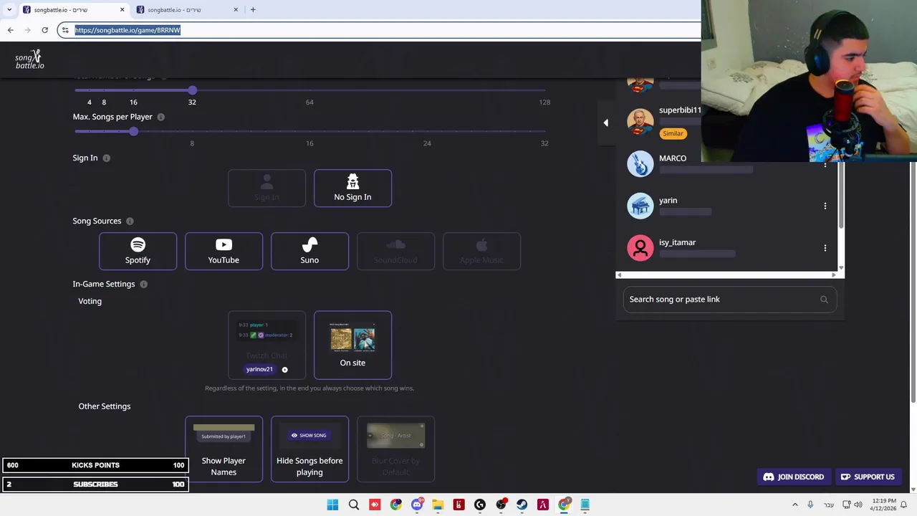Screen dimensions: 917x516
Task: Close the first songbattle.io tab
Action: 122,10
